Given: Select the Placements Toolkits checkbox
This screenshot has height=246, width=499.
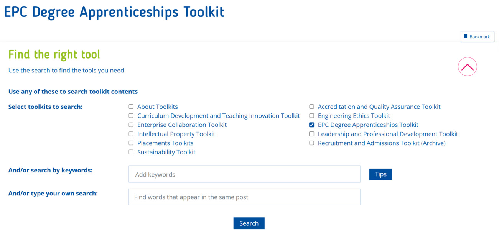Looking at the screenshot, I should pos(131,143).
